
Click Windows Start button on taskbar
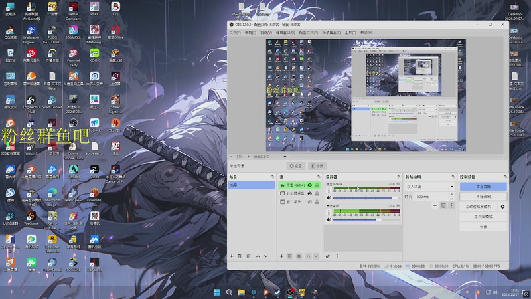pos(217,292)
